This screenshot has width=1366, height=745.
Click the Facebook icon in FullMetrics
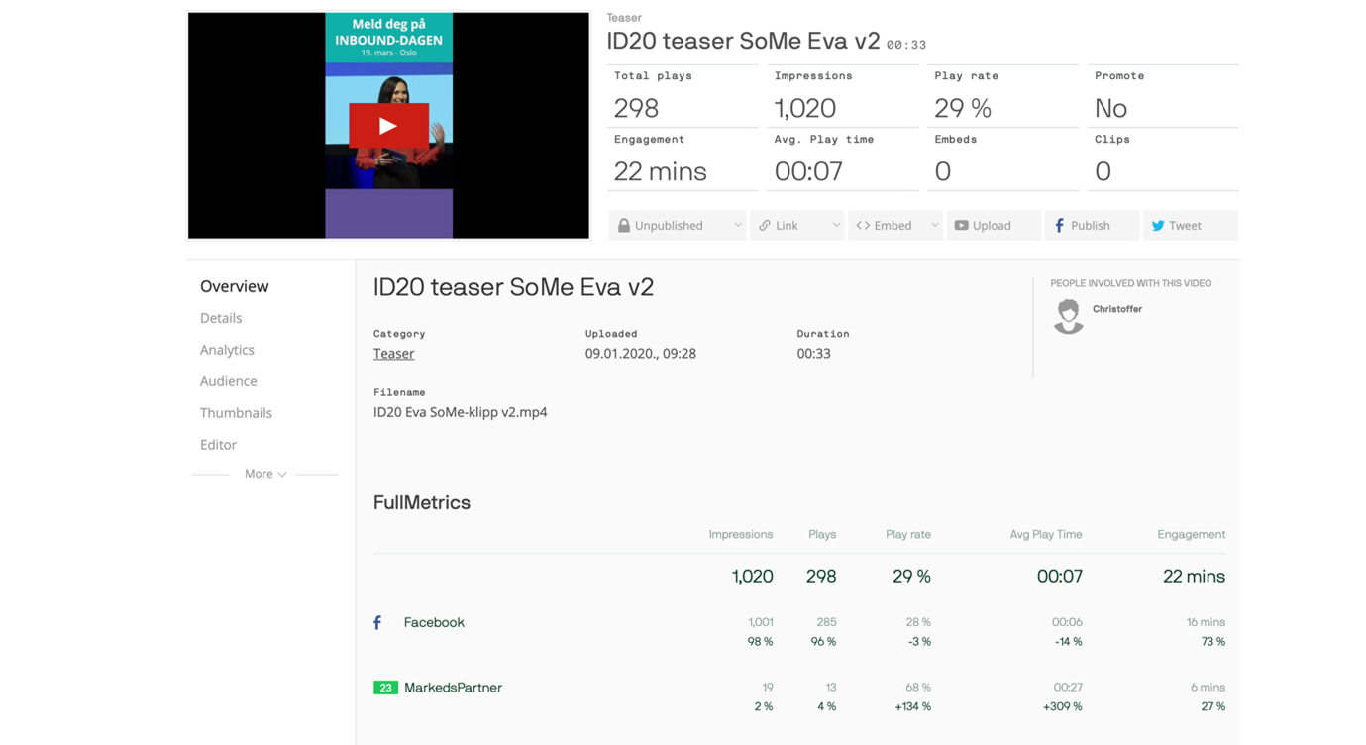pos(377,623)
